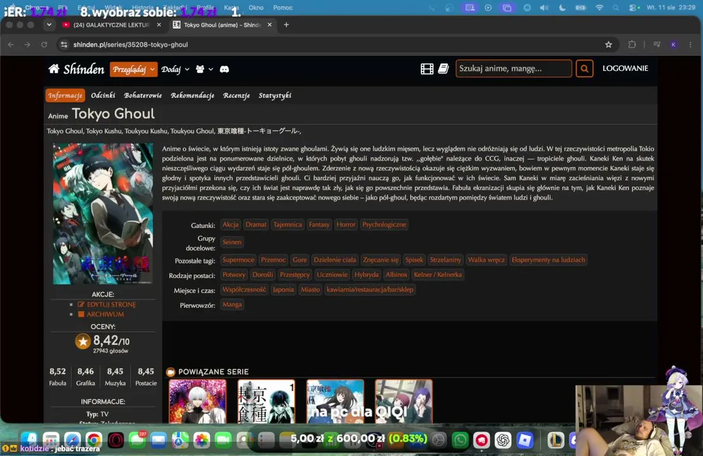Select the Informacje tab
Screen dimensions: 703x456
[65, 96]
